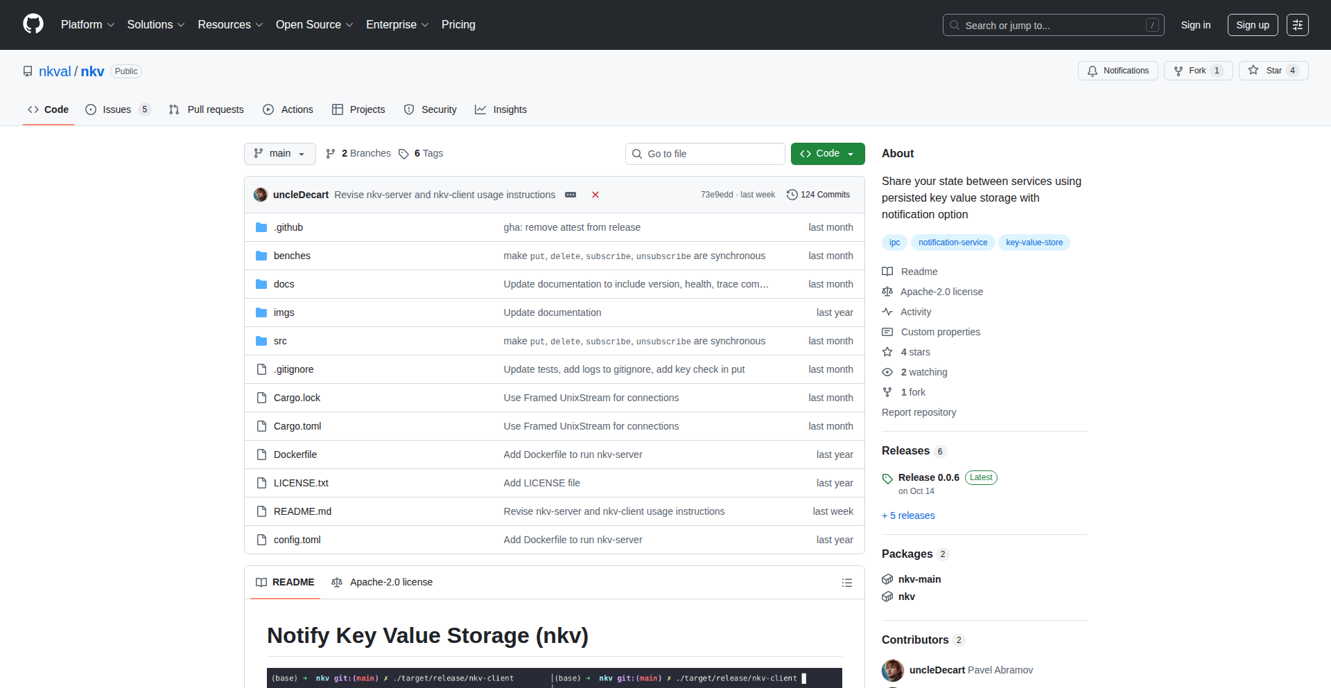Image resolution: width=1331 pixels, height=688 pixels.
Task: Open the nkv-main package
Action: pos(919,579)
